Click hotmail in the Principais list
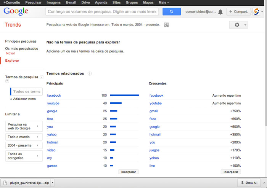 [53, 142]
